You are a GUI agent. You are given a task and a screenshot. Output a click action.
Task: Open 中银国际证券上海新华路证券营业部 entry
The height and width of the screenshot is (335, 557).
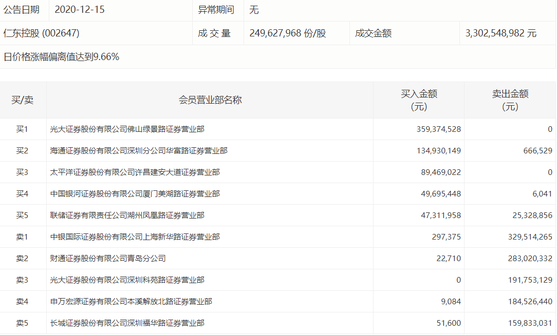point(135,237)
